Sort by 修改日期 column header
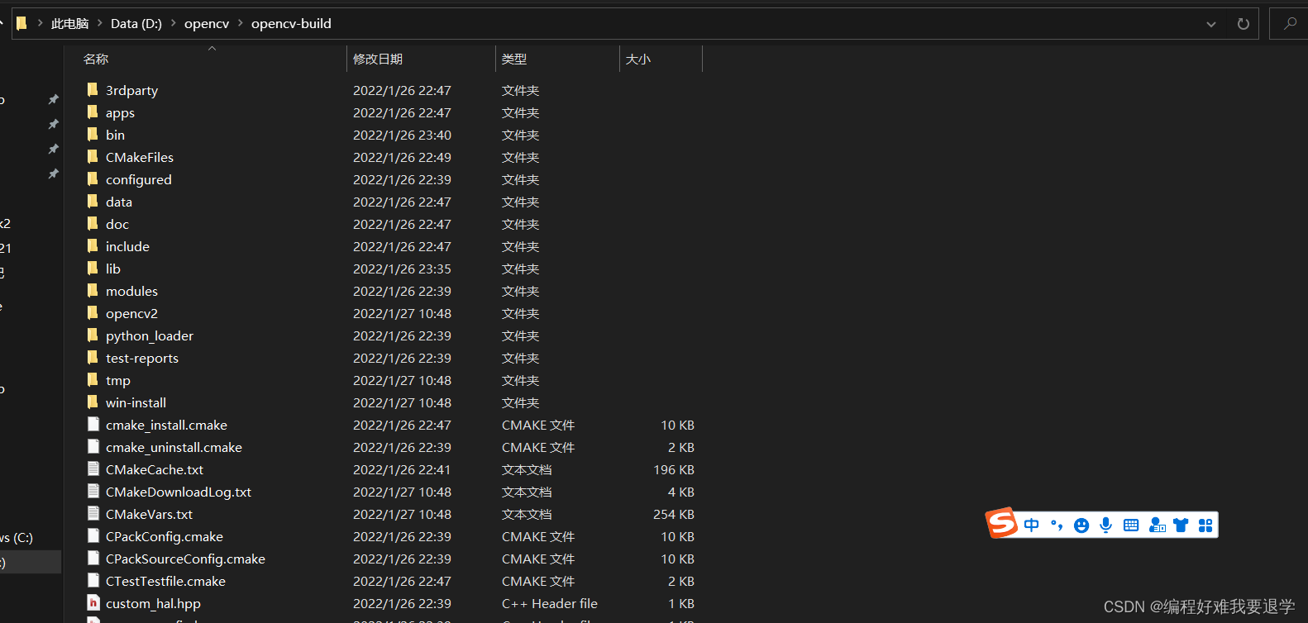1308x623 pixels. point(378,59)
